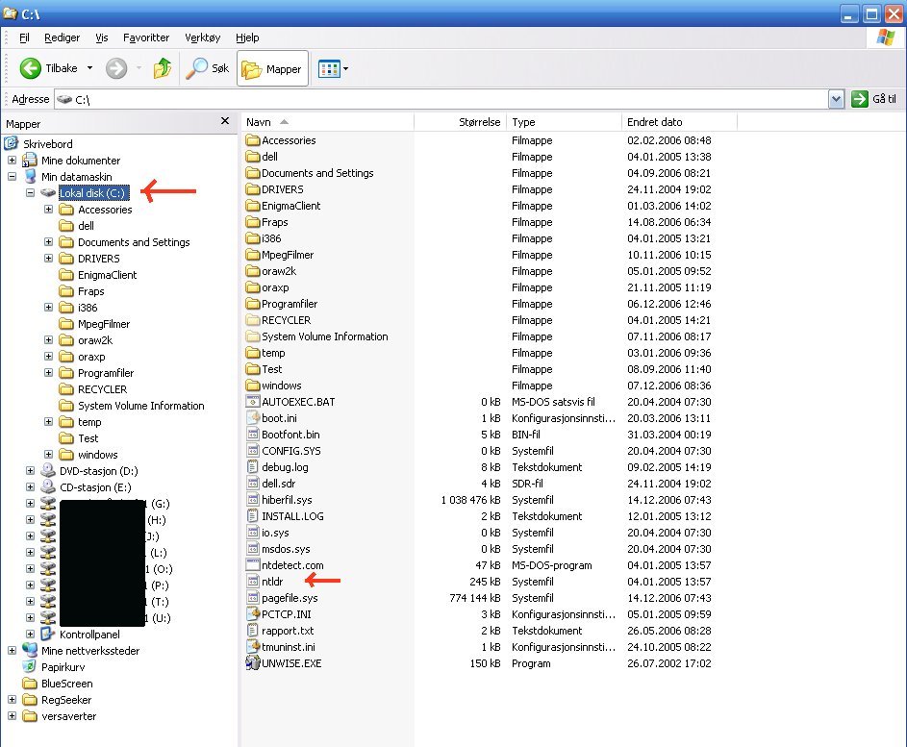Go up one folder level icon
Screen dimensions: 907x747
163,68
